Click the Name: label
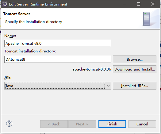Viewport: 161px width, 134px height. pos(10,36)
